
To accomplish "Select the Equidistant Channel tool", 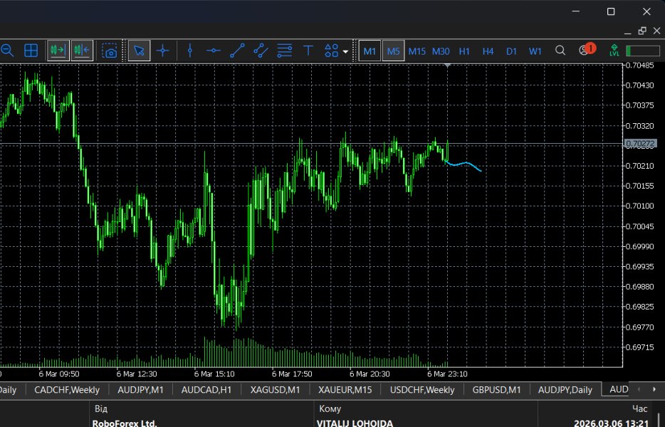I will coord(261,51).
